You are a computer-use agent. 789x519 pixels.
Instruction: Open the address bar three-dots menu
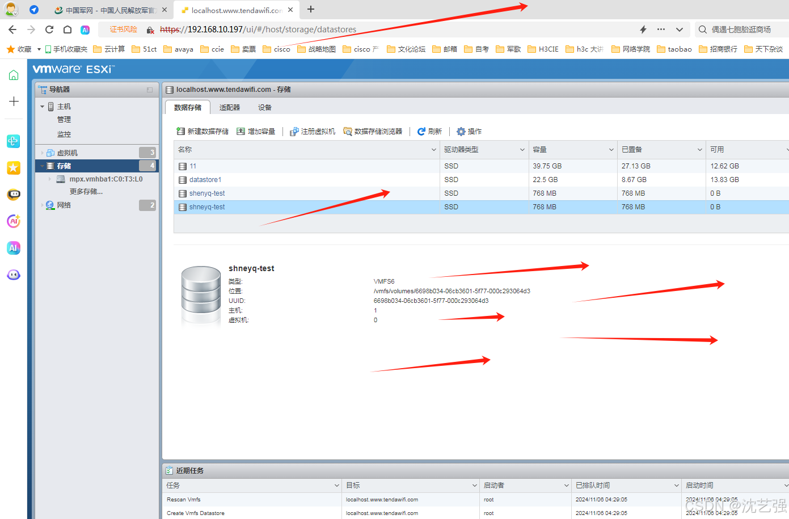661,29
